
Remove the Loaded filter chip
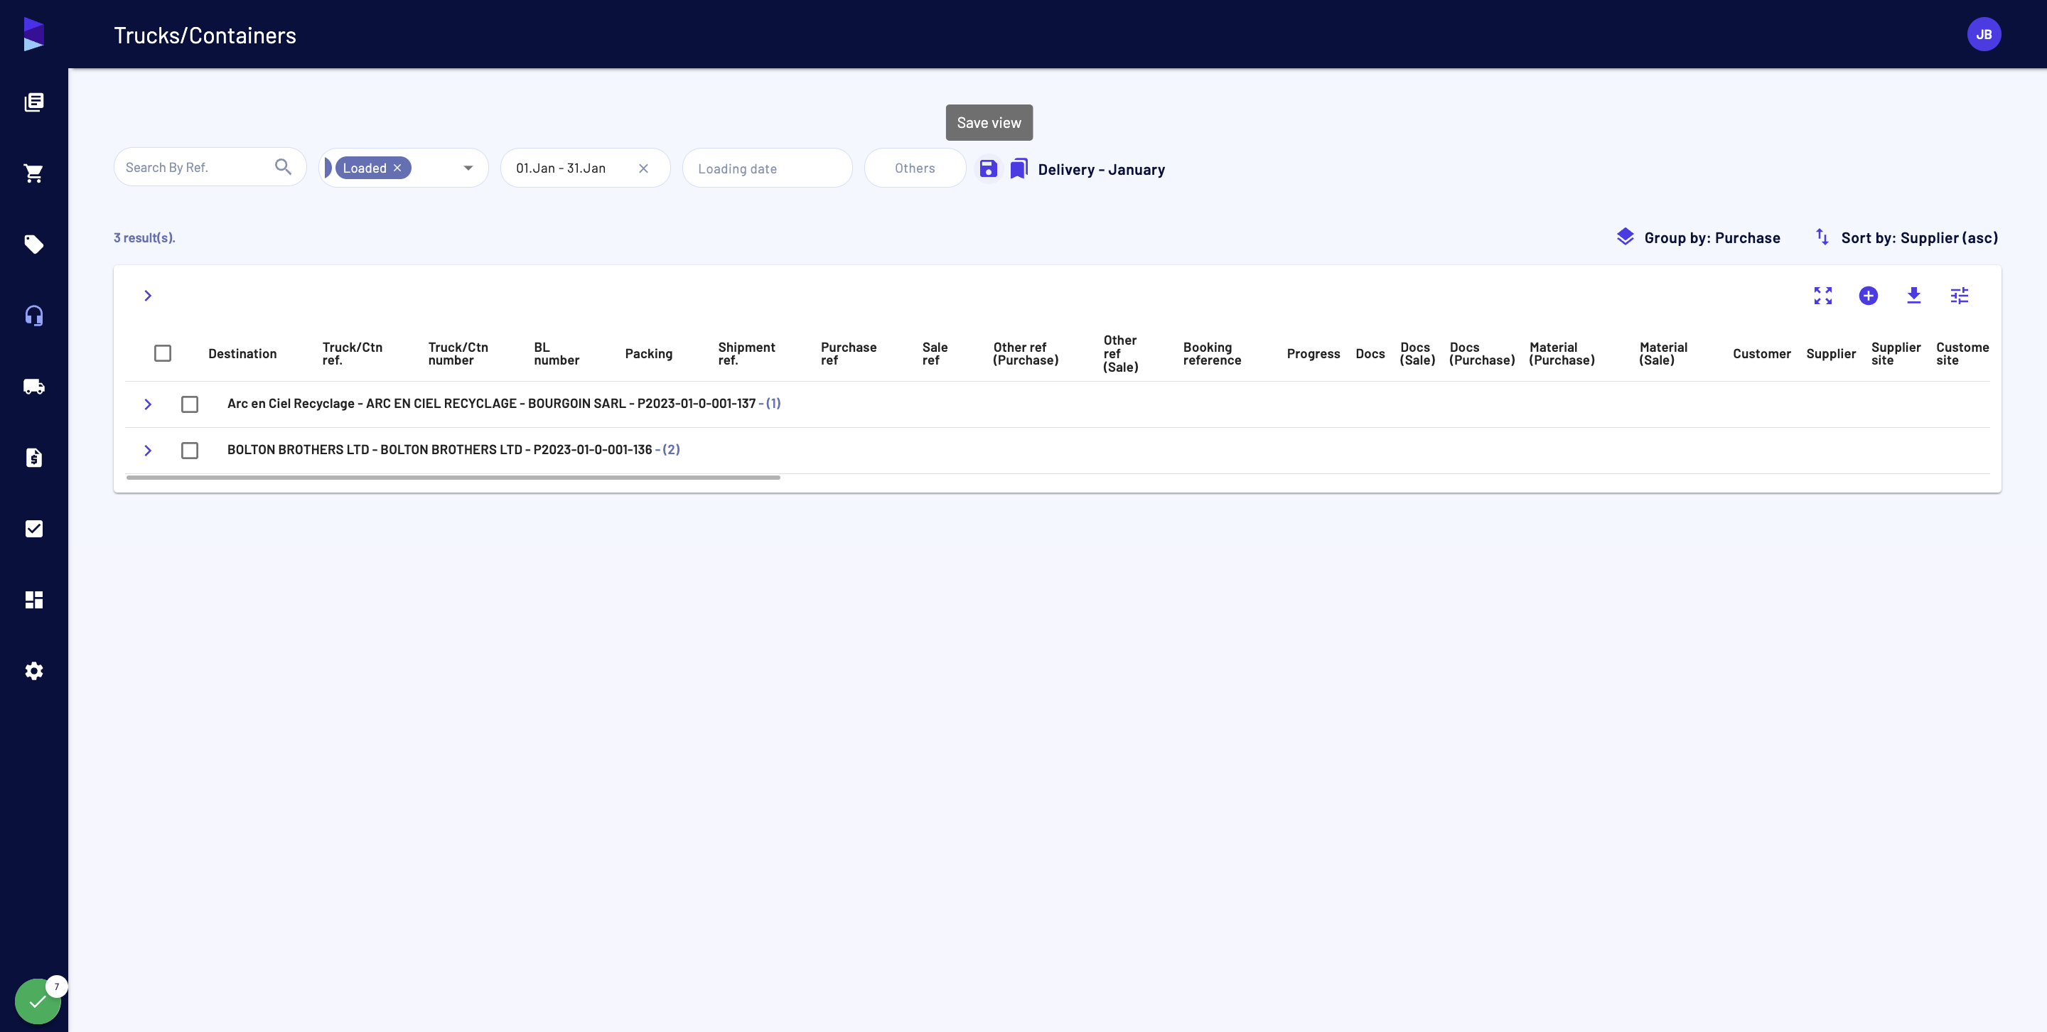pyautogui.click(x=397, y=168)
